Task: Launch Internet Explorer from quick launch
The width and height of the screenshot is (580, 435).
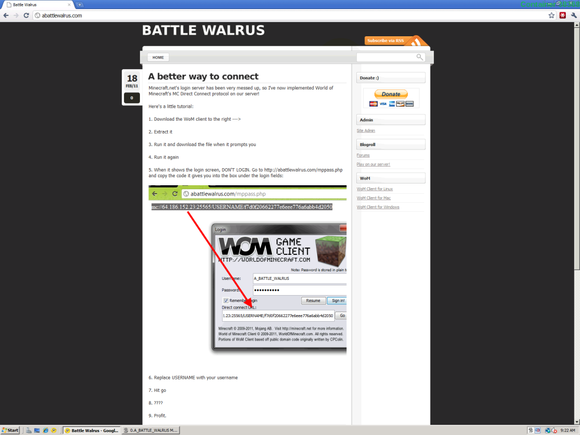Action: click(x=45, y=430)
